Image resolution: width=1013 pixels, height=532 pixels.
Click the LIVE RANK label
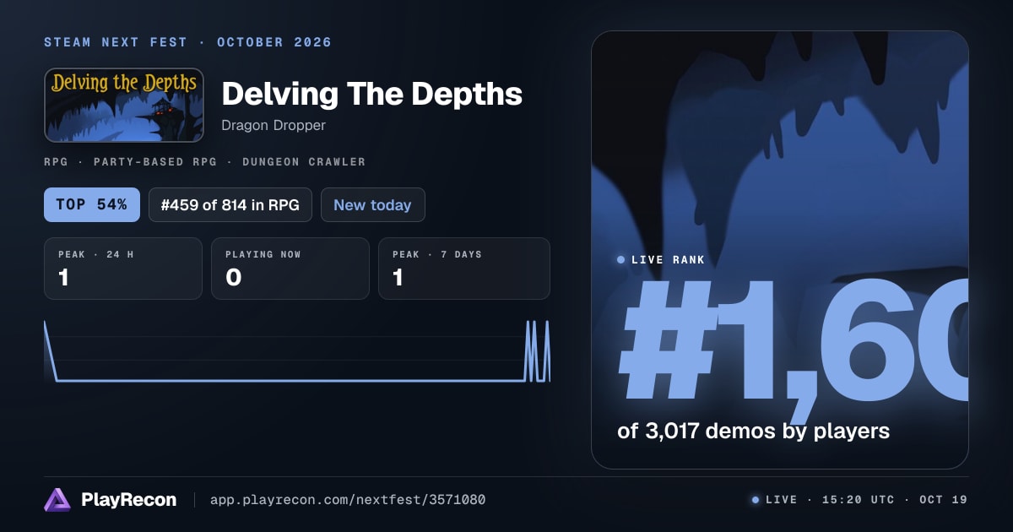tap(668, 260)
